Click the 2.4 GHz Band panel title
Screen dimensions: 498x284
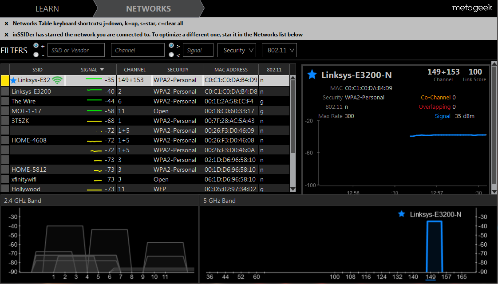(23, 201)
